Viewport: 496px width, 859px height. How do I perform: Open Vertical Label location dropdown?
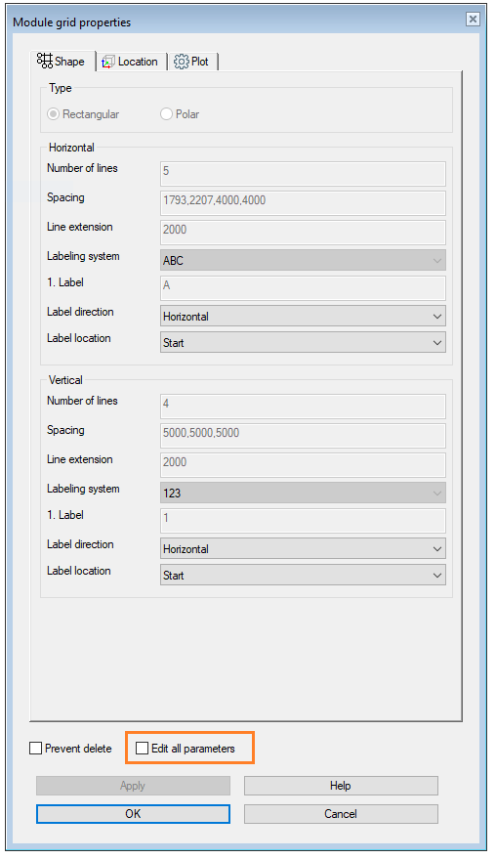point(303,575)
